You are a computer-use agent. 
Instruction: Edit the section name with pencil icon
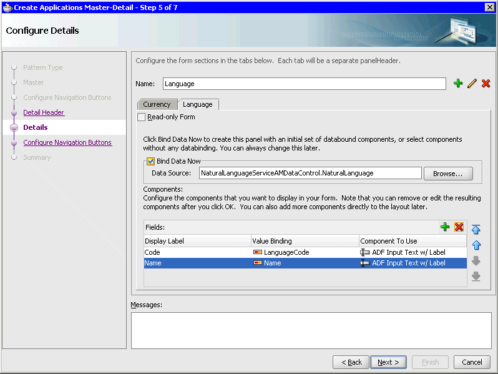click(472, 84)
